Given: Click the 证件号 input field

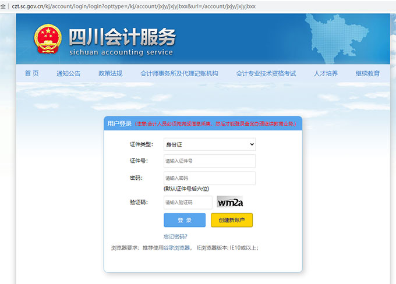Looking at the screenshot, I should pos(209,161).
